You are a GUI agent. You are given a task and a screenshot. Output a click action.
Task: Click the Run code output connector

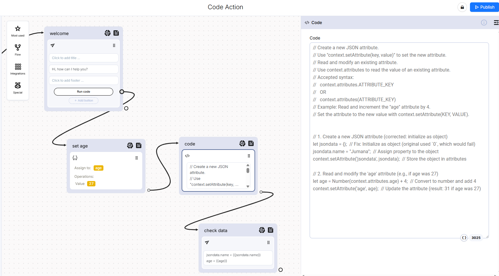tap(122, 92)
